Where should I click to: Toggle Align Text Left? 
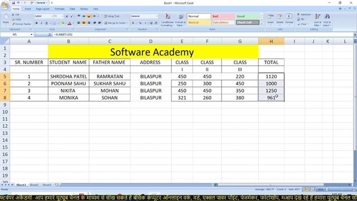79,23
